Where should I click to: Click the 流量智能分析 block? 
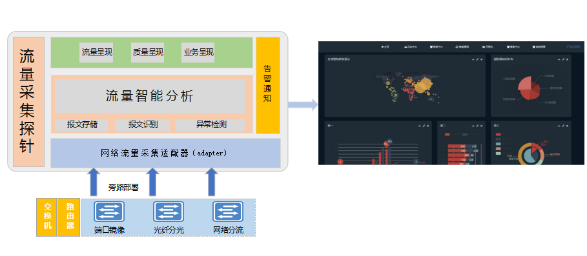(150, 96)
